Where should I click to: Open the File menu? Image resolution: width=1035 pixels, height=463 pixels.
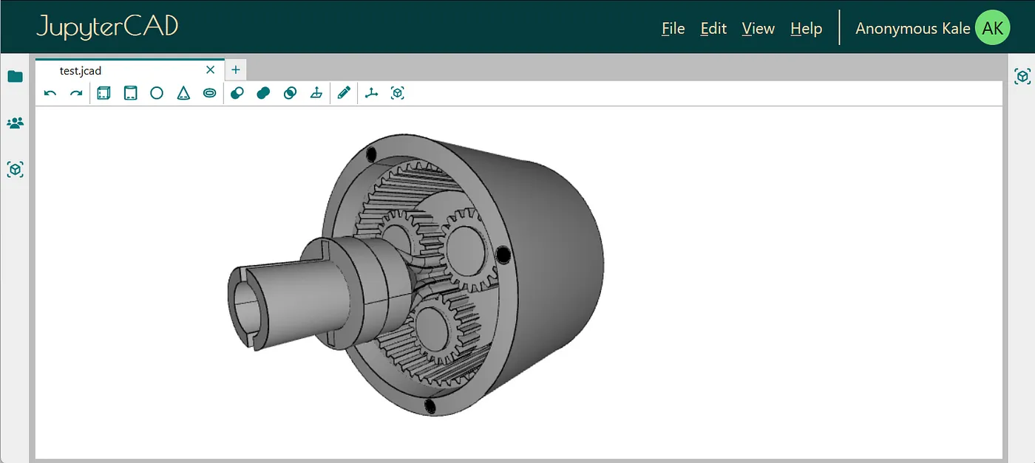tap(673, 29)
